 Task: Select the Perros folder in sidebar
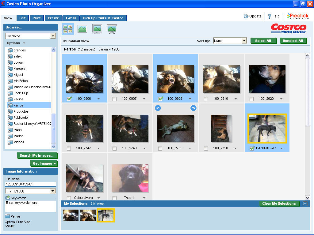pos(19,105)
